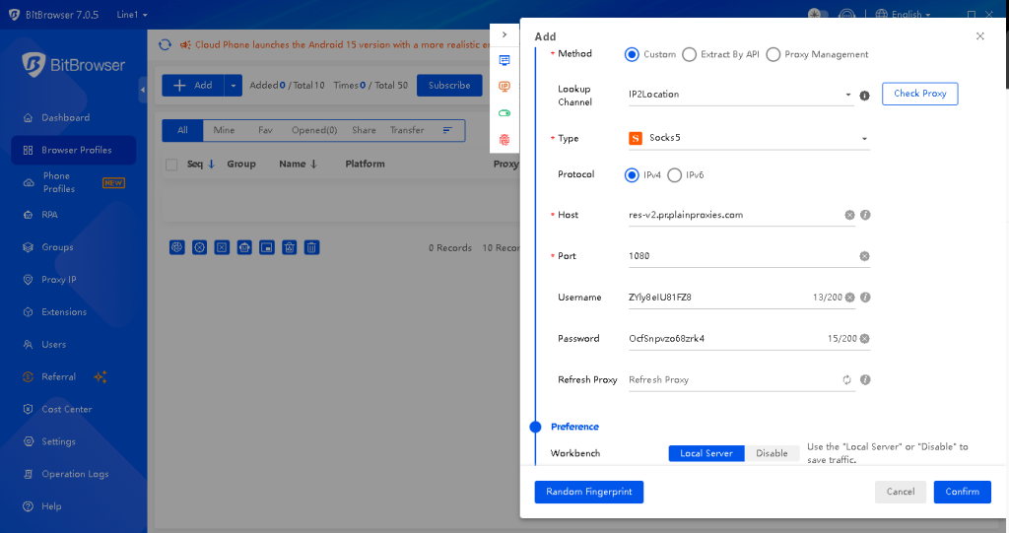Click the green toggle step icon
The width and height of the screenshot is (1009, 533).
504,113
